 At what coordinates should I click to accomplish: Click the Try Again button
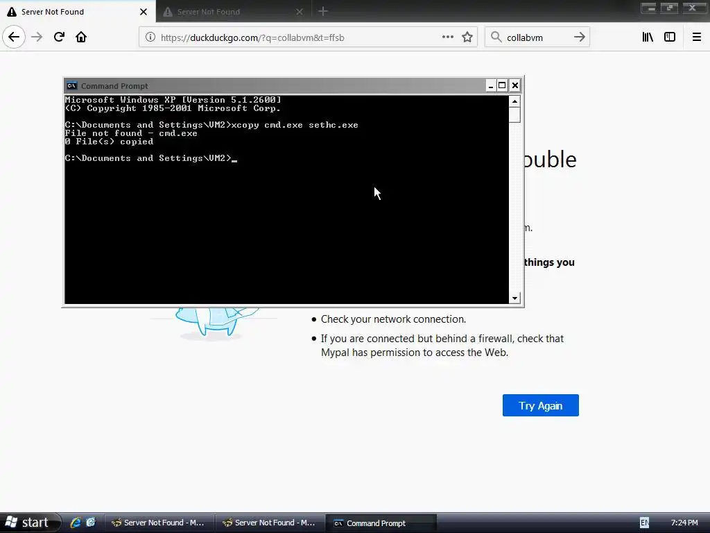[541, 405]
